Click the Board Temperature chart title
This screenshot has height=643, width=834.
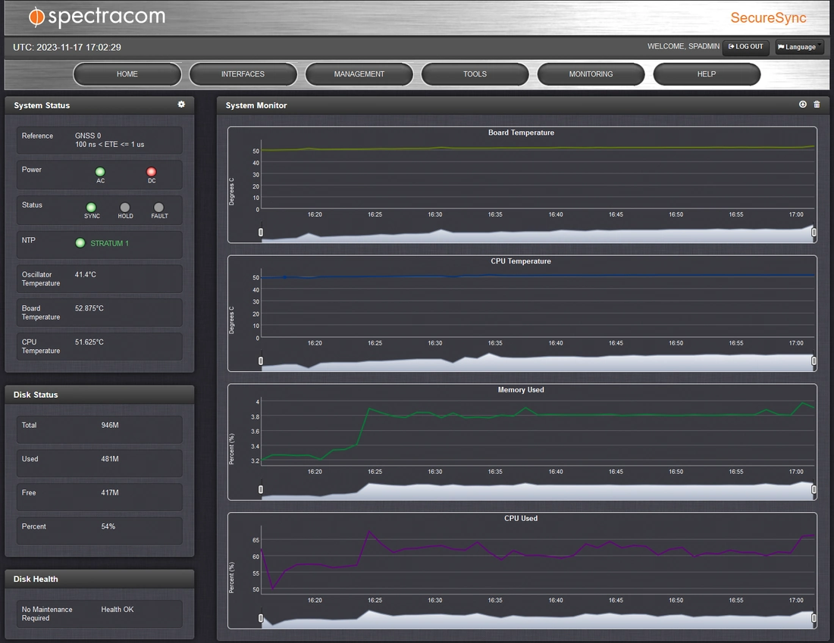(522, 133)
